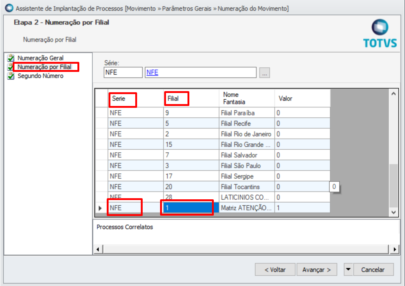405x286 pixels.
Task: Click the checklist icon beside Segundo Número
Action: [11, 76]
